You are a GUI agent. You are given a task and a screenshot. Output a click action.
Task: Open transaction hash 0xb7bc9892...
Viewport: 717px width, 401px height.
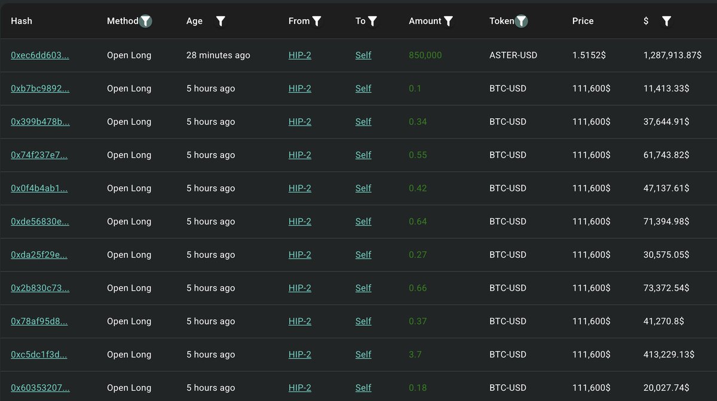(40, 89)
